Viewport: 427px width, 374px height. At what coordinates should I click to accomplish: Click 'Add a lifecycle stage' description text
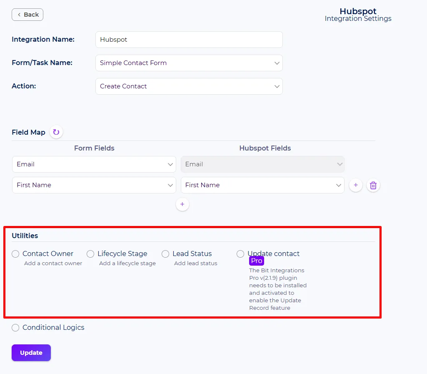coord(127,264)
